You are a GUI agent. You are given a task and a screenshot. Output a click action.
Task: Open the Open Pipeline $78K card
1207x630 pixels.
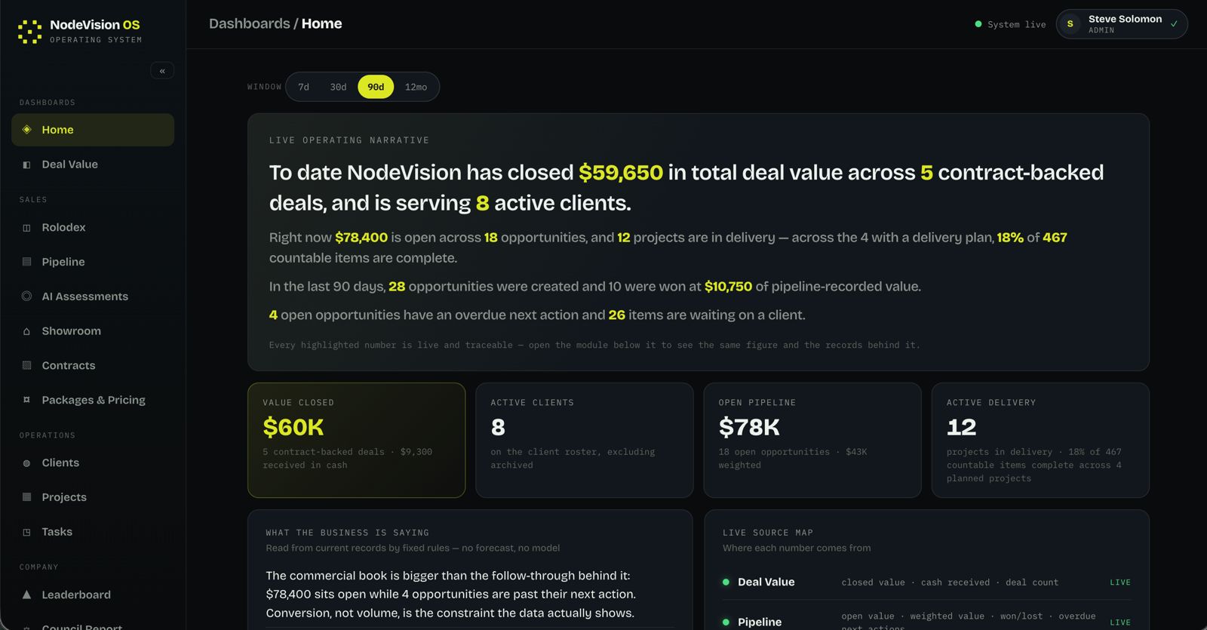812,440
